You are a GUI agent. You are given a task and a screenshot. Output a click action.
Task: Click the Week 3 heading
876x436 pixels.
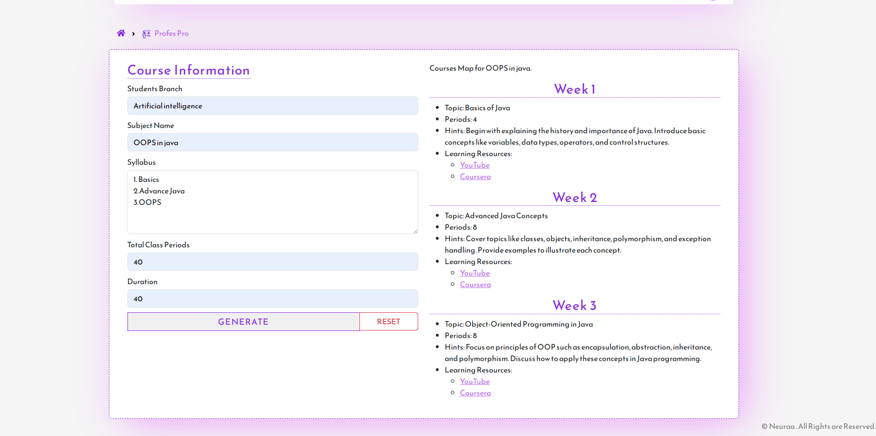tap(575, 306)
